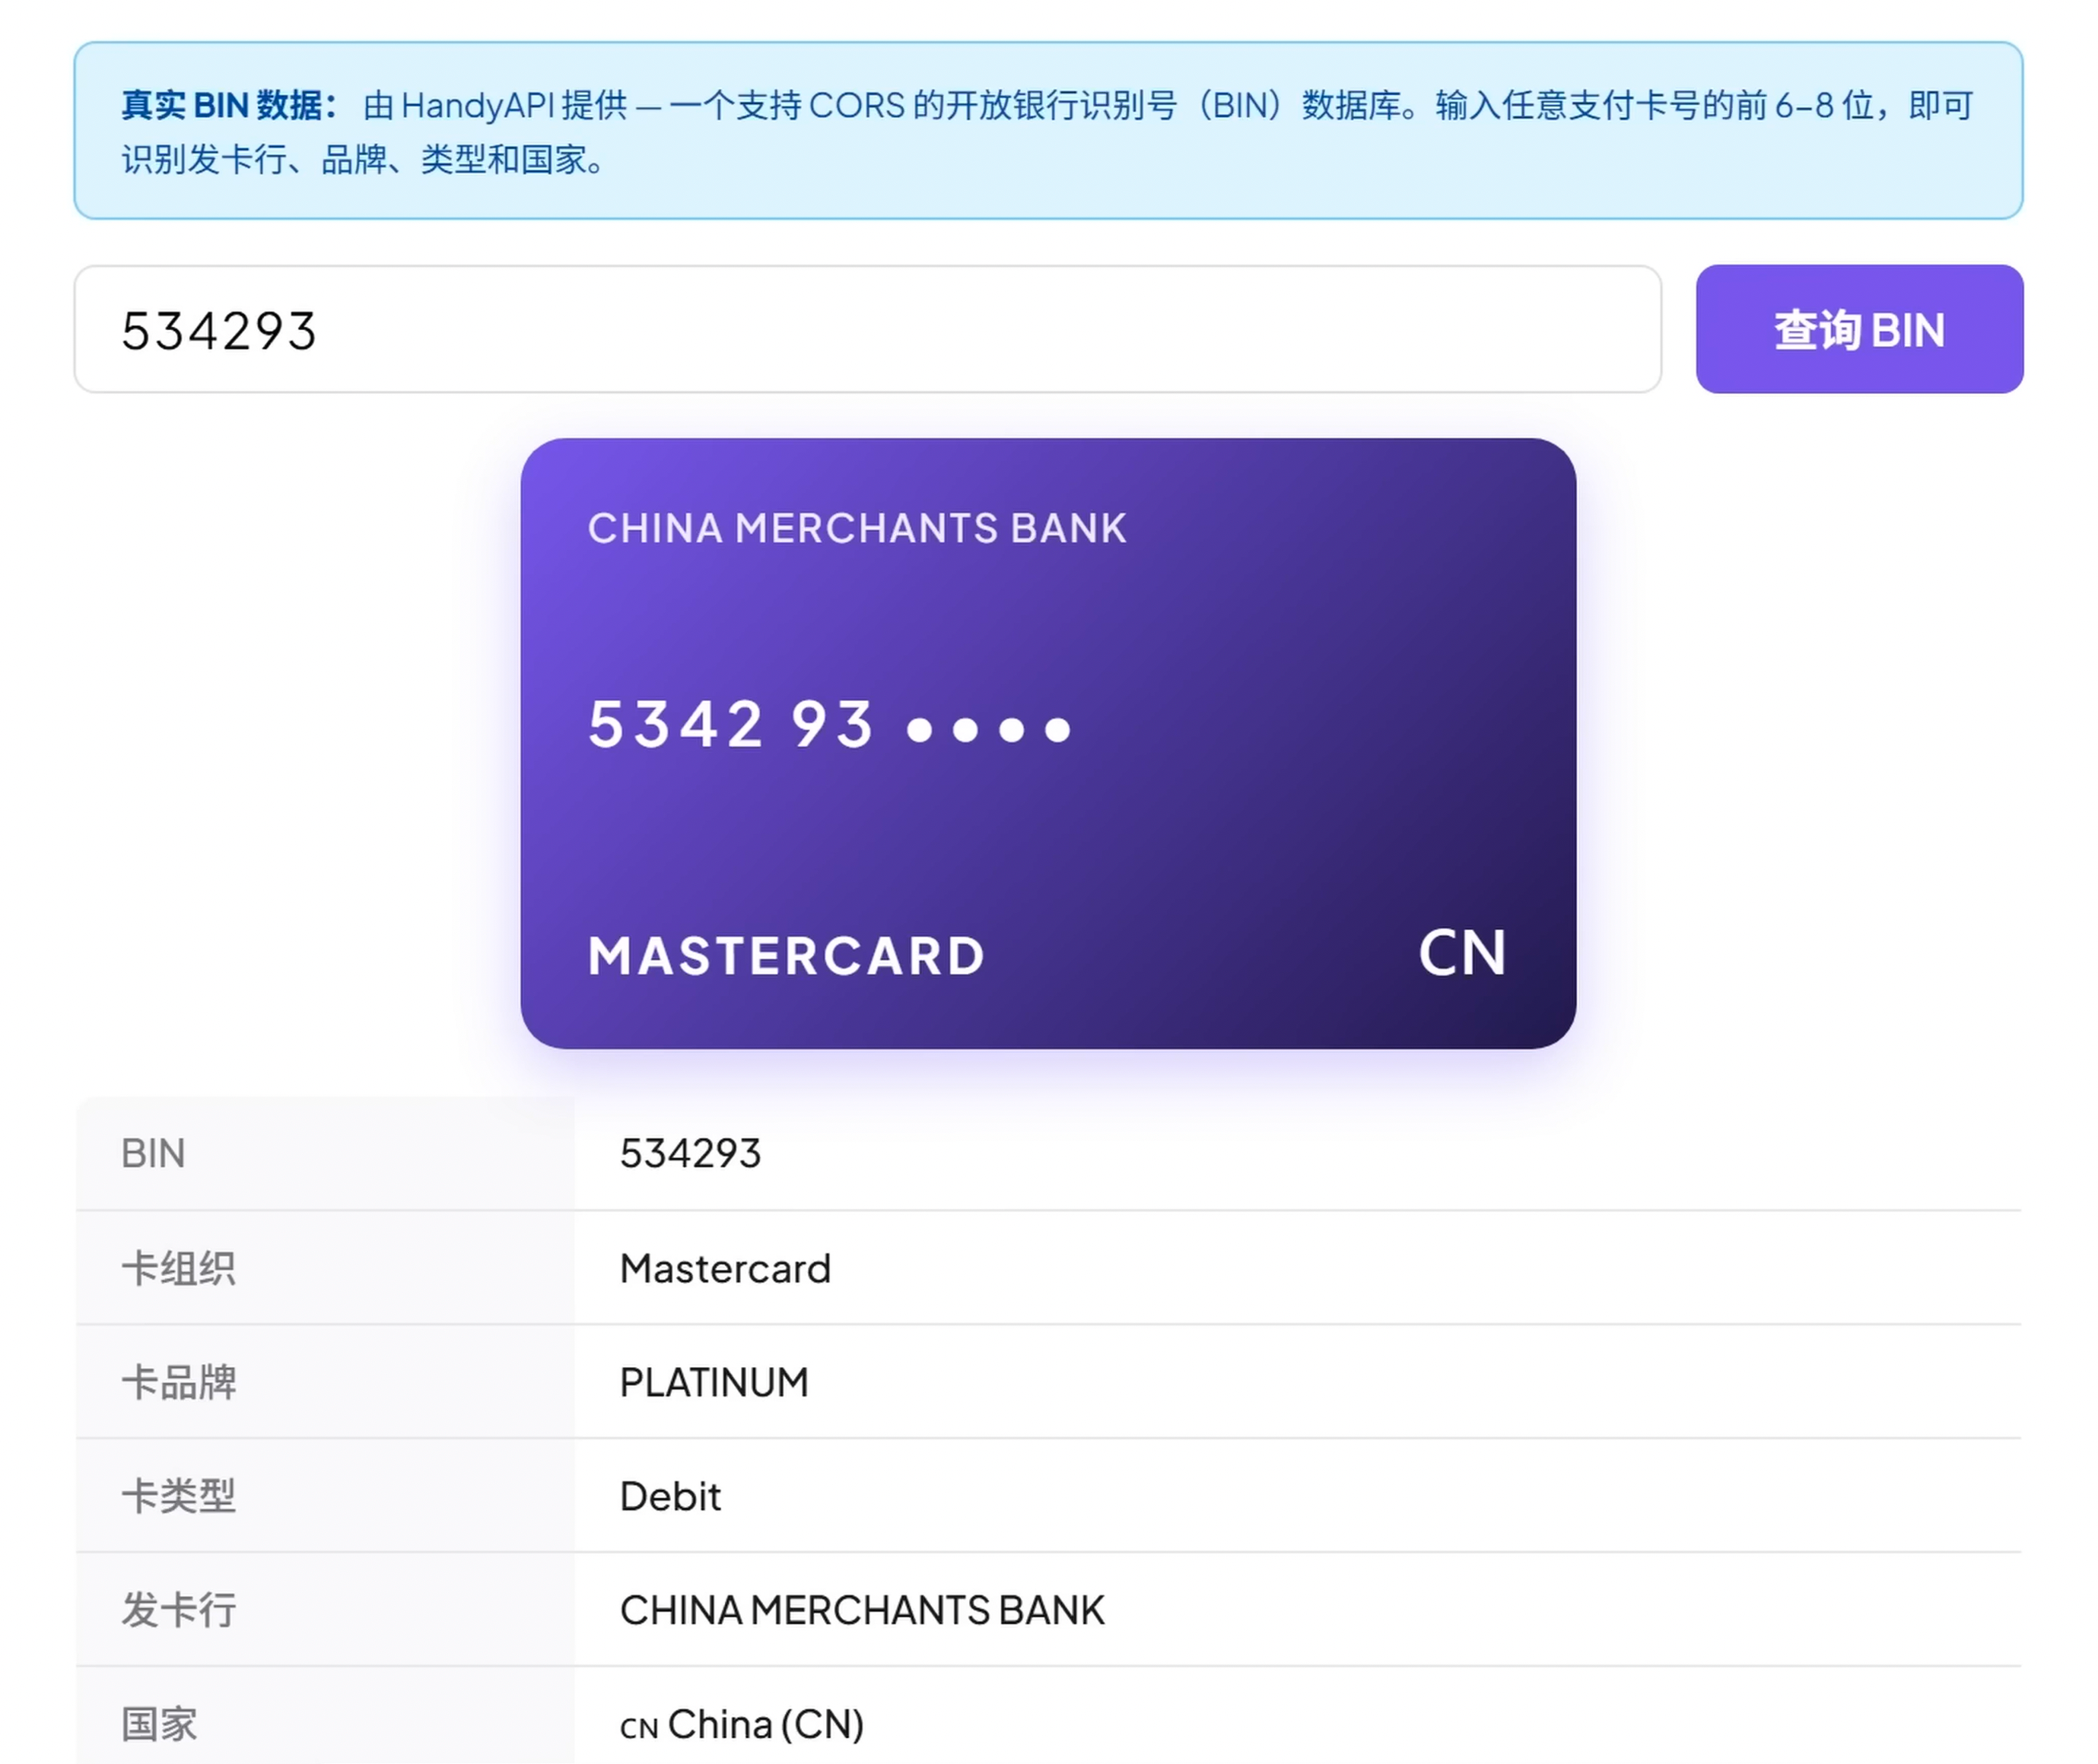
Task: Select the PLATINUM value
Action: click(x=714, y=1382)
